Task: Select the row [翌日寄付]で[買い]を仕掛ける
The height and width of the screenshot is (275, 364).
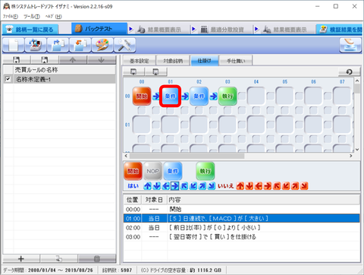Action: (242, 237)
